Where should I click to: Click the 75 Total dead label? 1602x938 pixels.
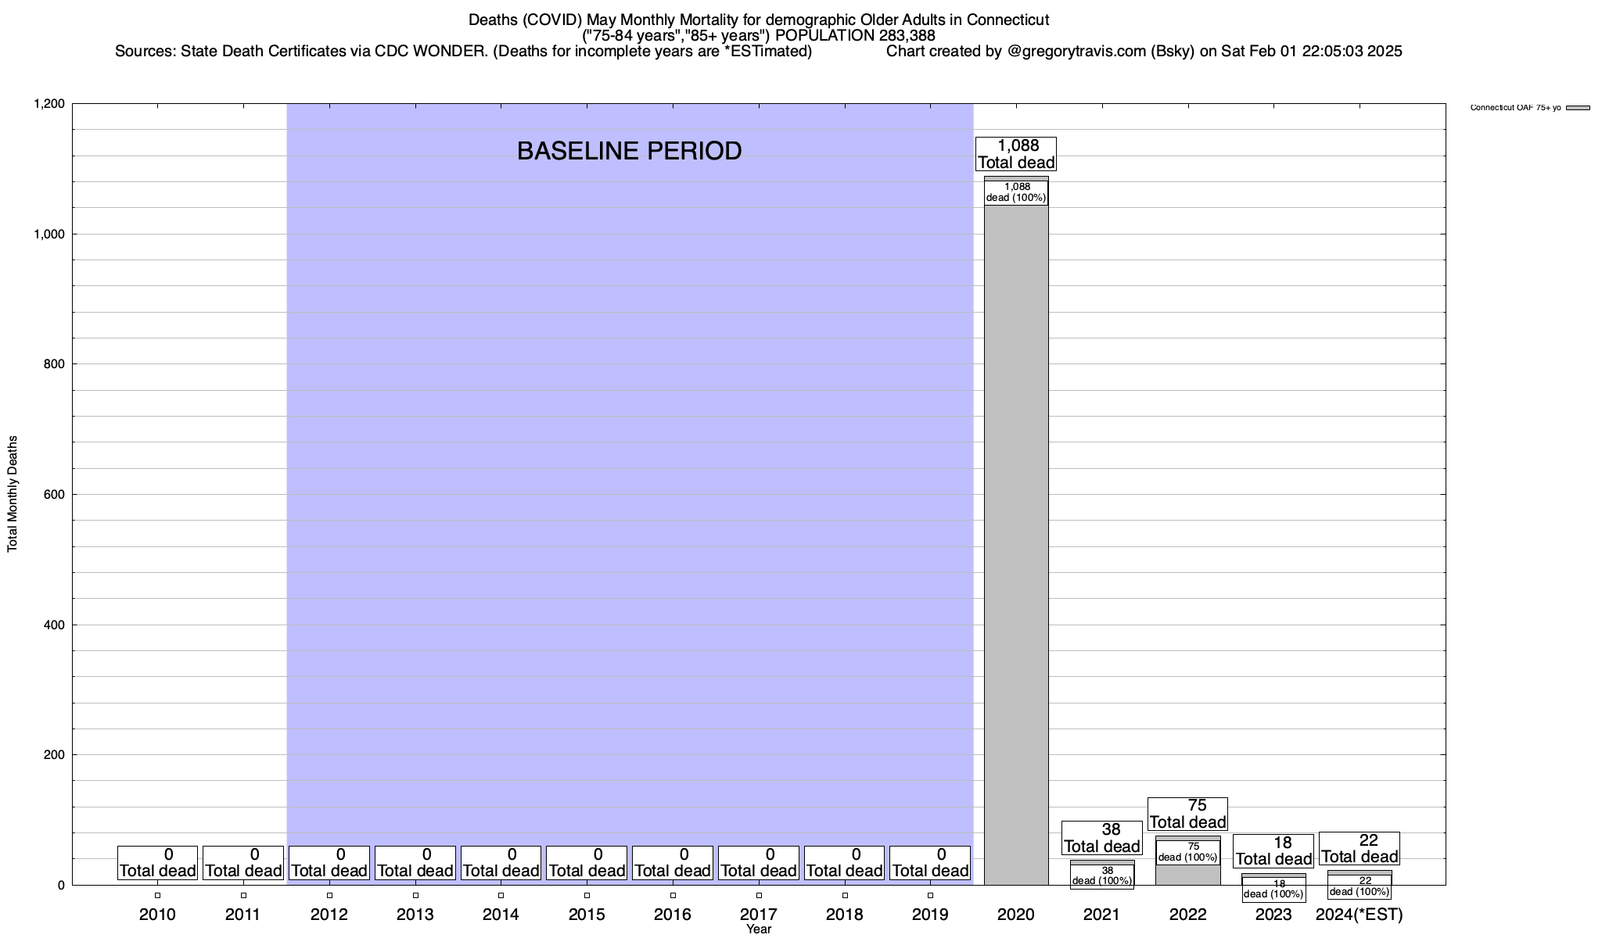(x=1187, y=814)
